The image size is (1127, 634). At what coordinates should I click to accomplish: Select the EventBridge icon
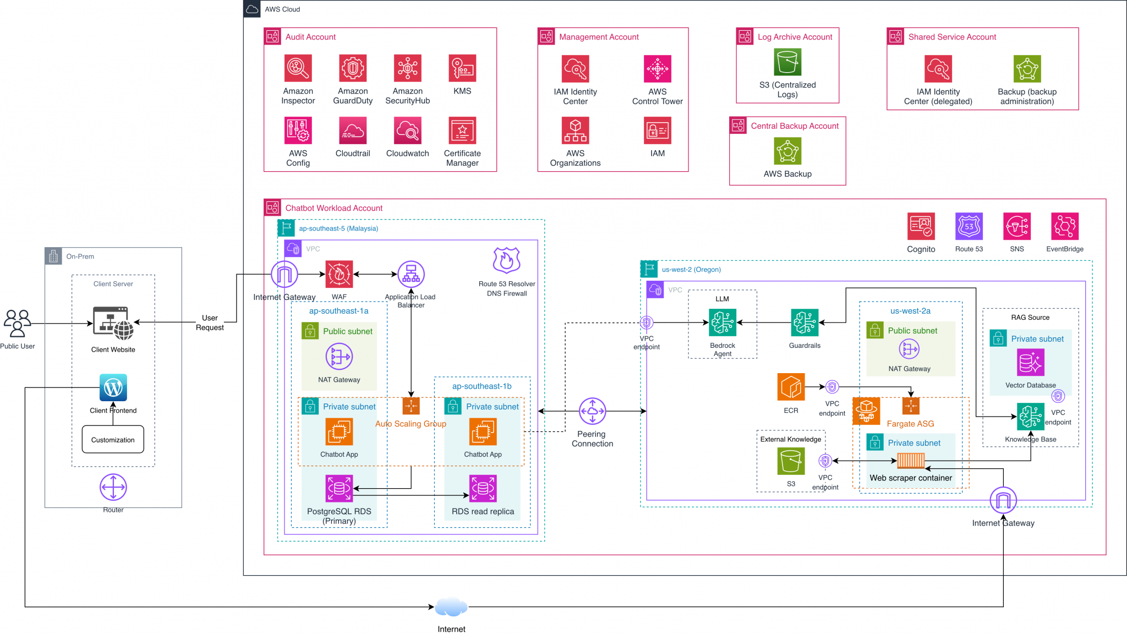[1064, 226]
